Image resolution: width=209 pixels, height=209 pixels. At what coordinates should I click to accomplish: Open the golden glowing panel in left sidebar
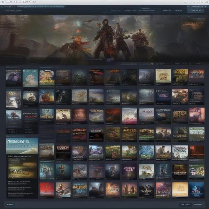pos(22,168)
